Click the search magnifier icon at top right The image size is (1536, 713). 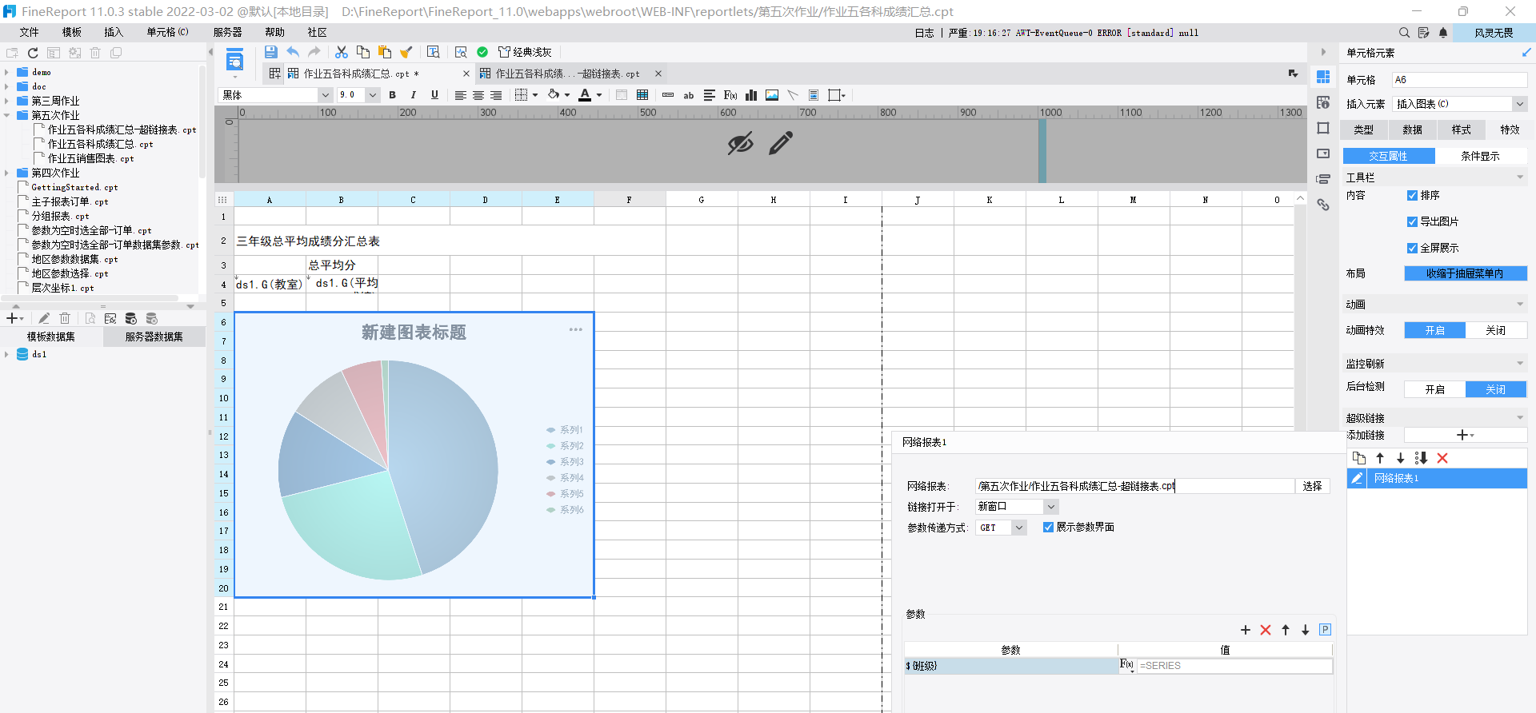coord(1404,33)
